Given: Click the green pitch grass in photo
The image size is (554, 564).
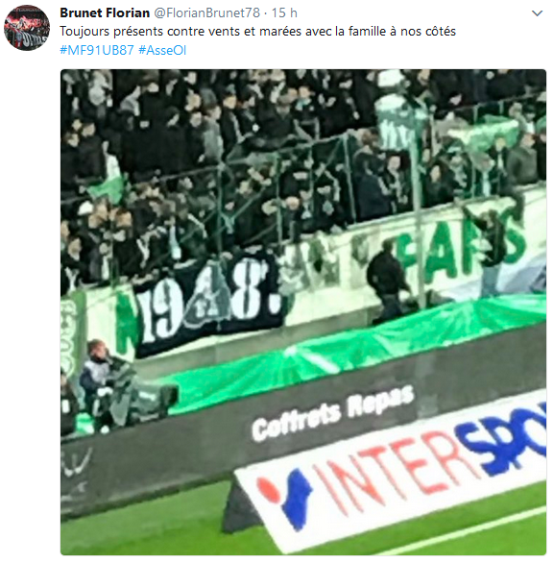Looking at the screenshot, I should 144,528.
